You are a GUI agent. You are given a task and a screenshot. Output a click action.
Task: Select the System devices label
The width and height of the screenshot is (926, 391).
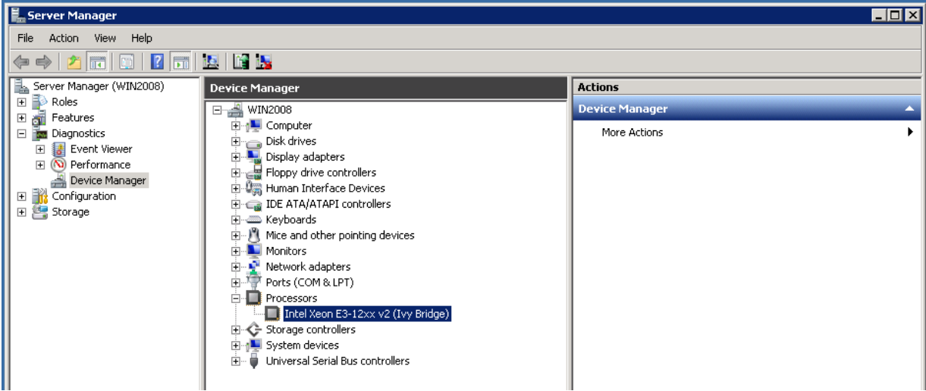302,346
